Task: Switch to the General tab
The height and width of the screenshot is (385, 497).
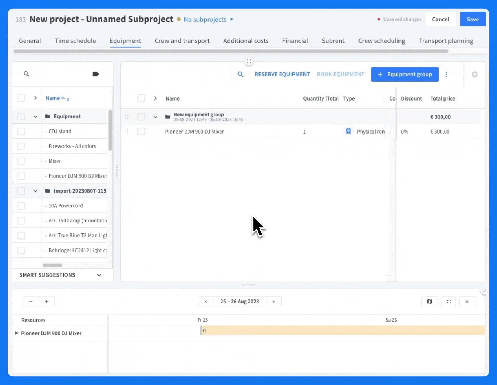Action: (x=30, y=41)
